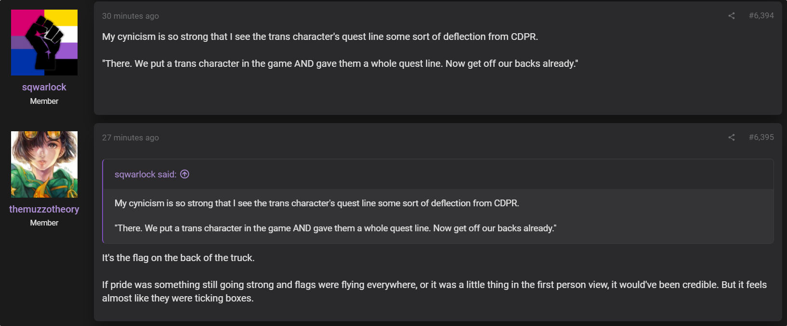787x326 pixels.
Task: Share post #6,395 via share icon
Action: (731, 138)
